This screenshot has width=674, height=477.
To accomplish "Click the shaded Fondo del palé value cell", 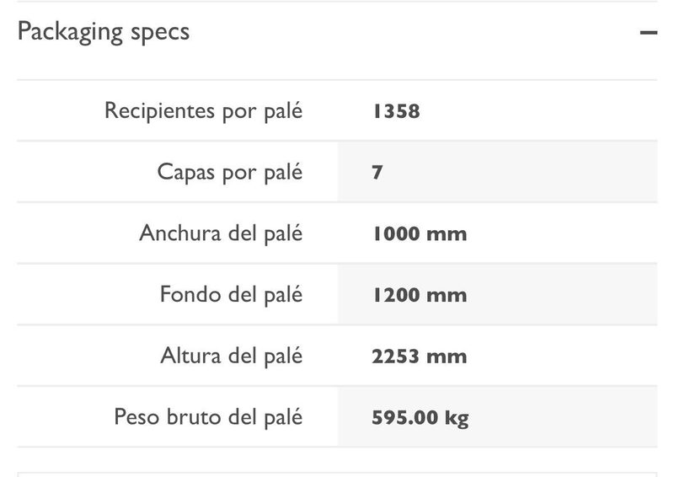I will pyautogui.click(x=497, y=294).
